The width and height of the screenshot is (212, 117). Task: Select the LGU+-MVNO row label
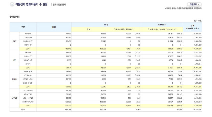click(28, 98)
